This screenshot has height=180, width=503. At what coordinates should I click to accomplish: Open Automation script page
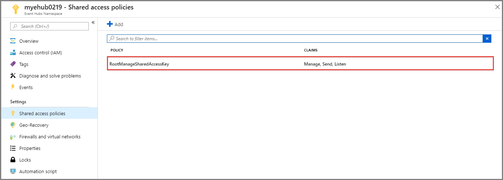click(38, 171)
